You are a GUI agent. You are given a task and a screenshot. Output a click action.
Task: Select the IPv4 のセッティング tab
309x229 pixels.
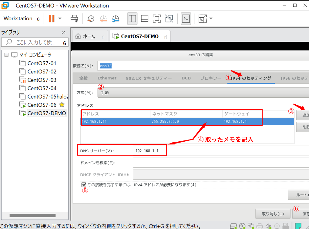coord(251,78)
